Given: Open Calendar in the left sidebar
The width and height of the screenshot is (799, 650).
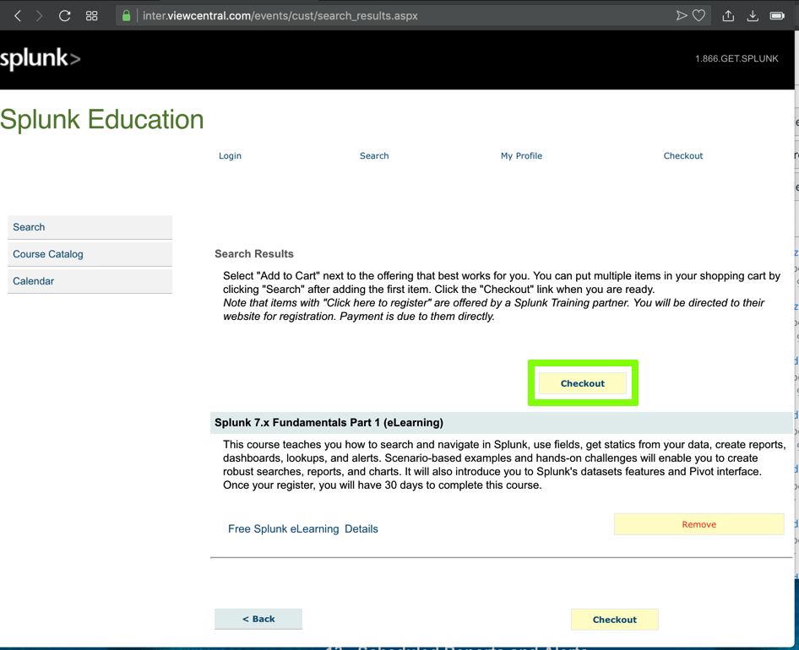Looking at the screenshot, I should [90, 281].
